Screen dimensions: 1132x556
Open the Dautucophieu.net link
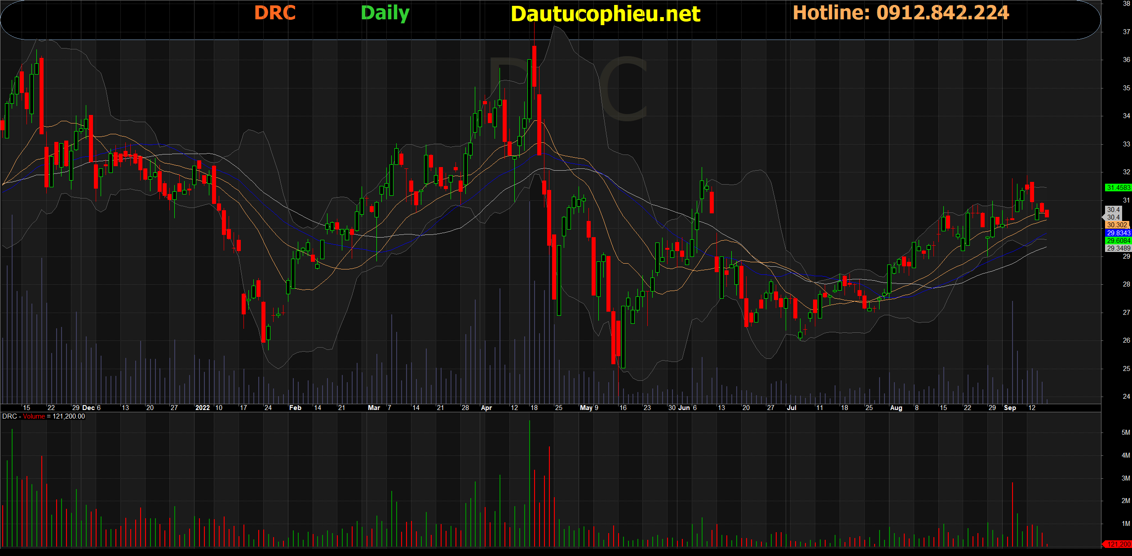point(605,14)
